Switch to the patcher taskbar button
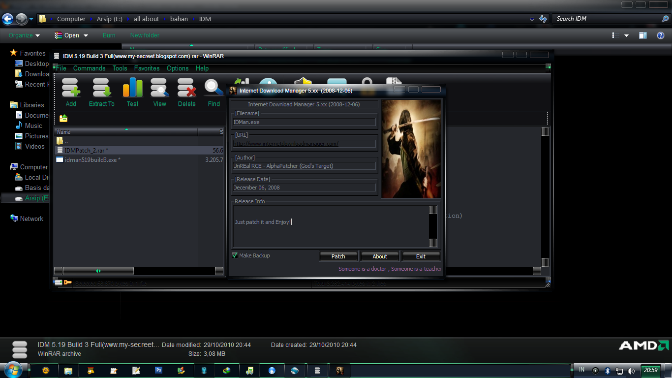 339,370
